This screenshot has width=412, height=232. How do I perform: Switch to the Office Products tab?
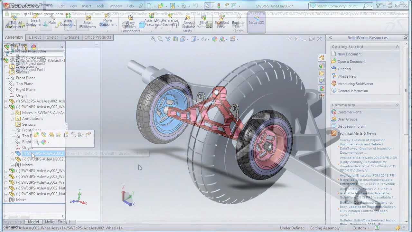click(x=98, y=37)
